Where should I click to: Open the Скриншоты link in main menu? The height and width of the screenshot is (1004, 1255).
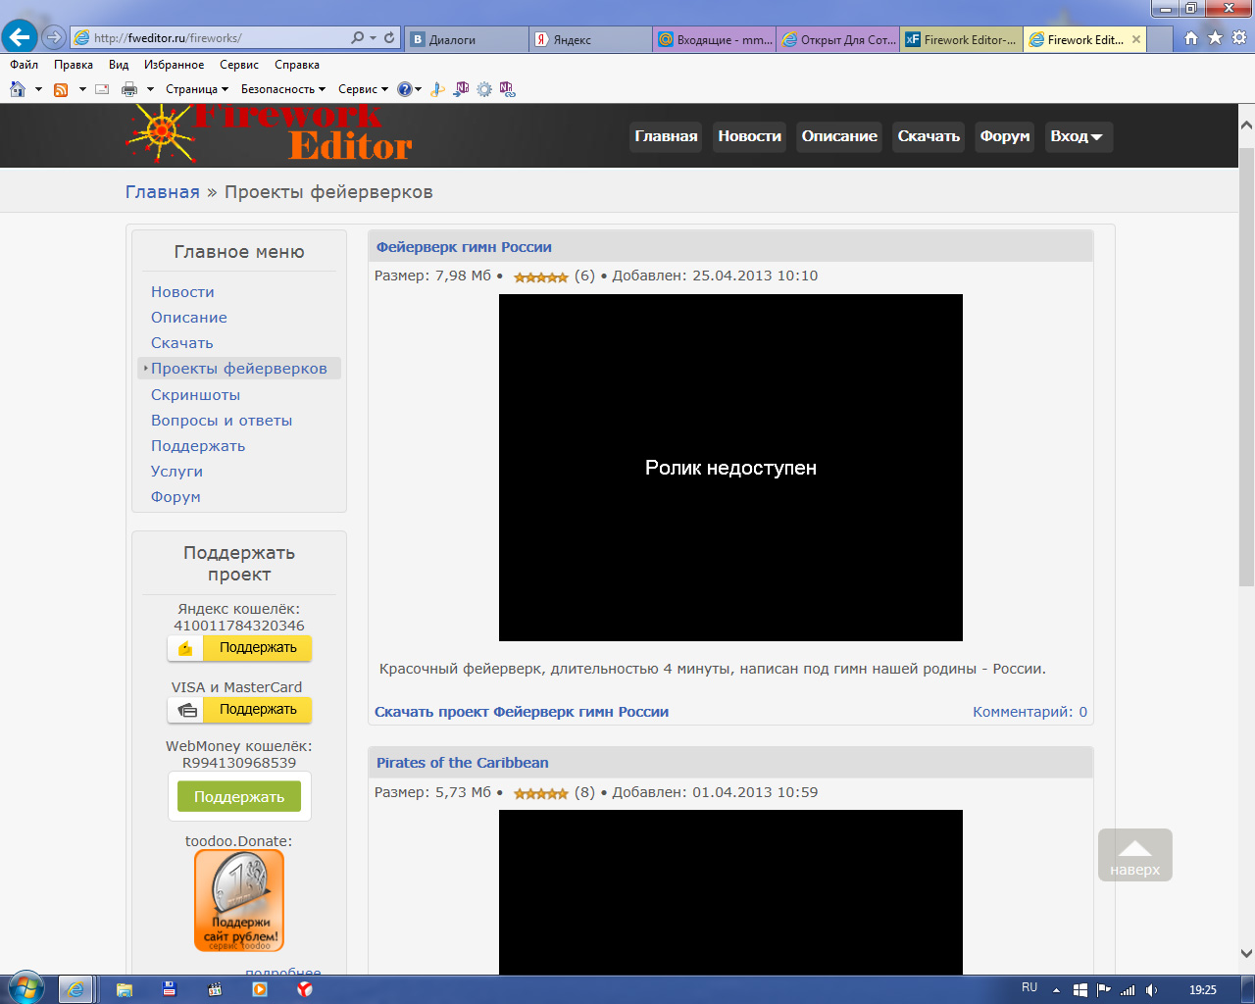(x=195, y=395)
